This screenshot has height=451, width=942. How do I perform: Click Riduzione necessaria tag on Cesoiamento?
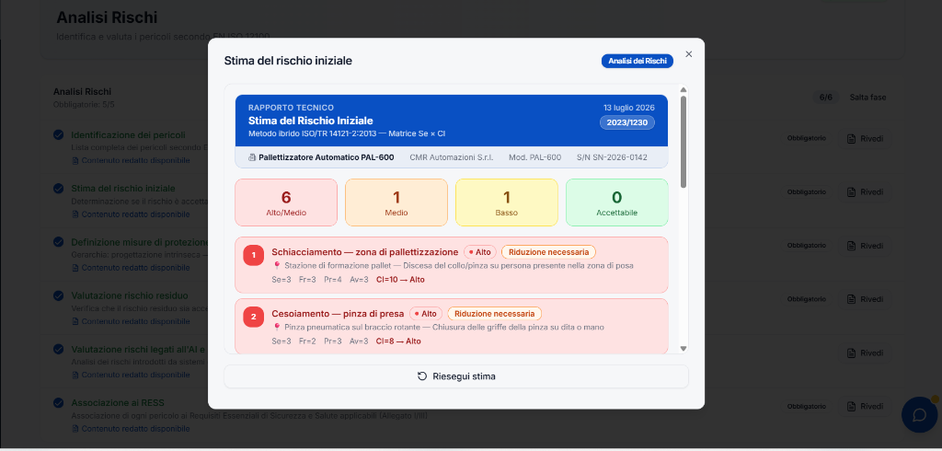coord(494,314)
